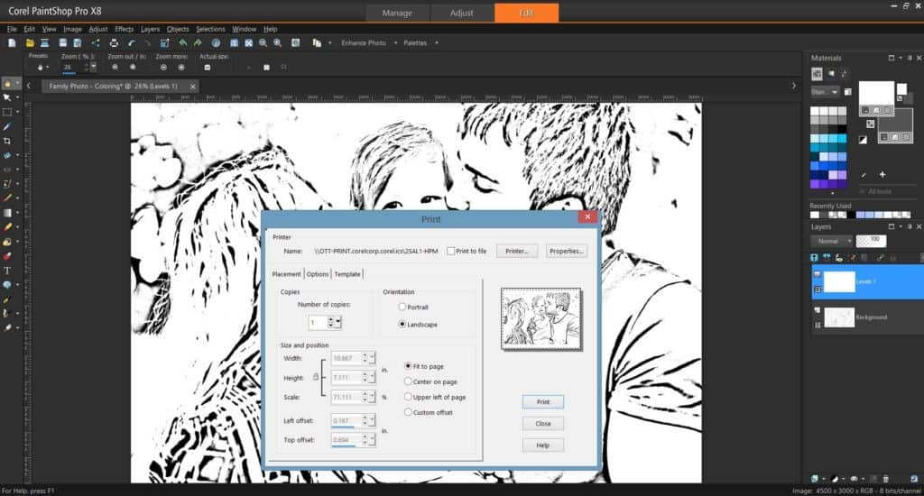
Task: Click the Open folder icon
Action: click(30, 42)
